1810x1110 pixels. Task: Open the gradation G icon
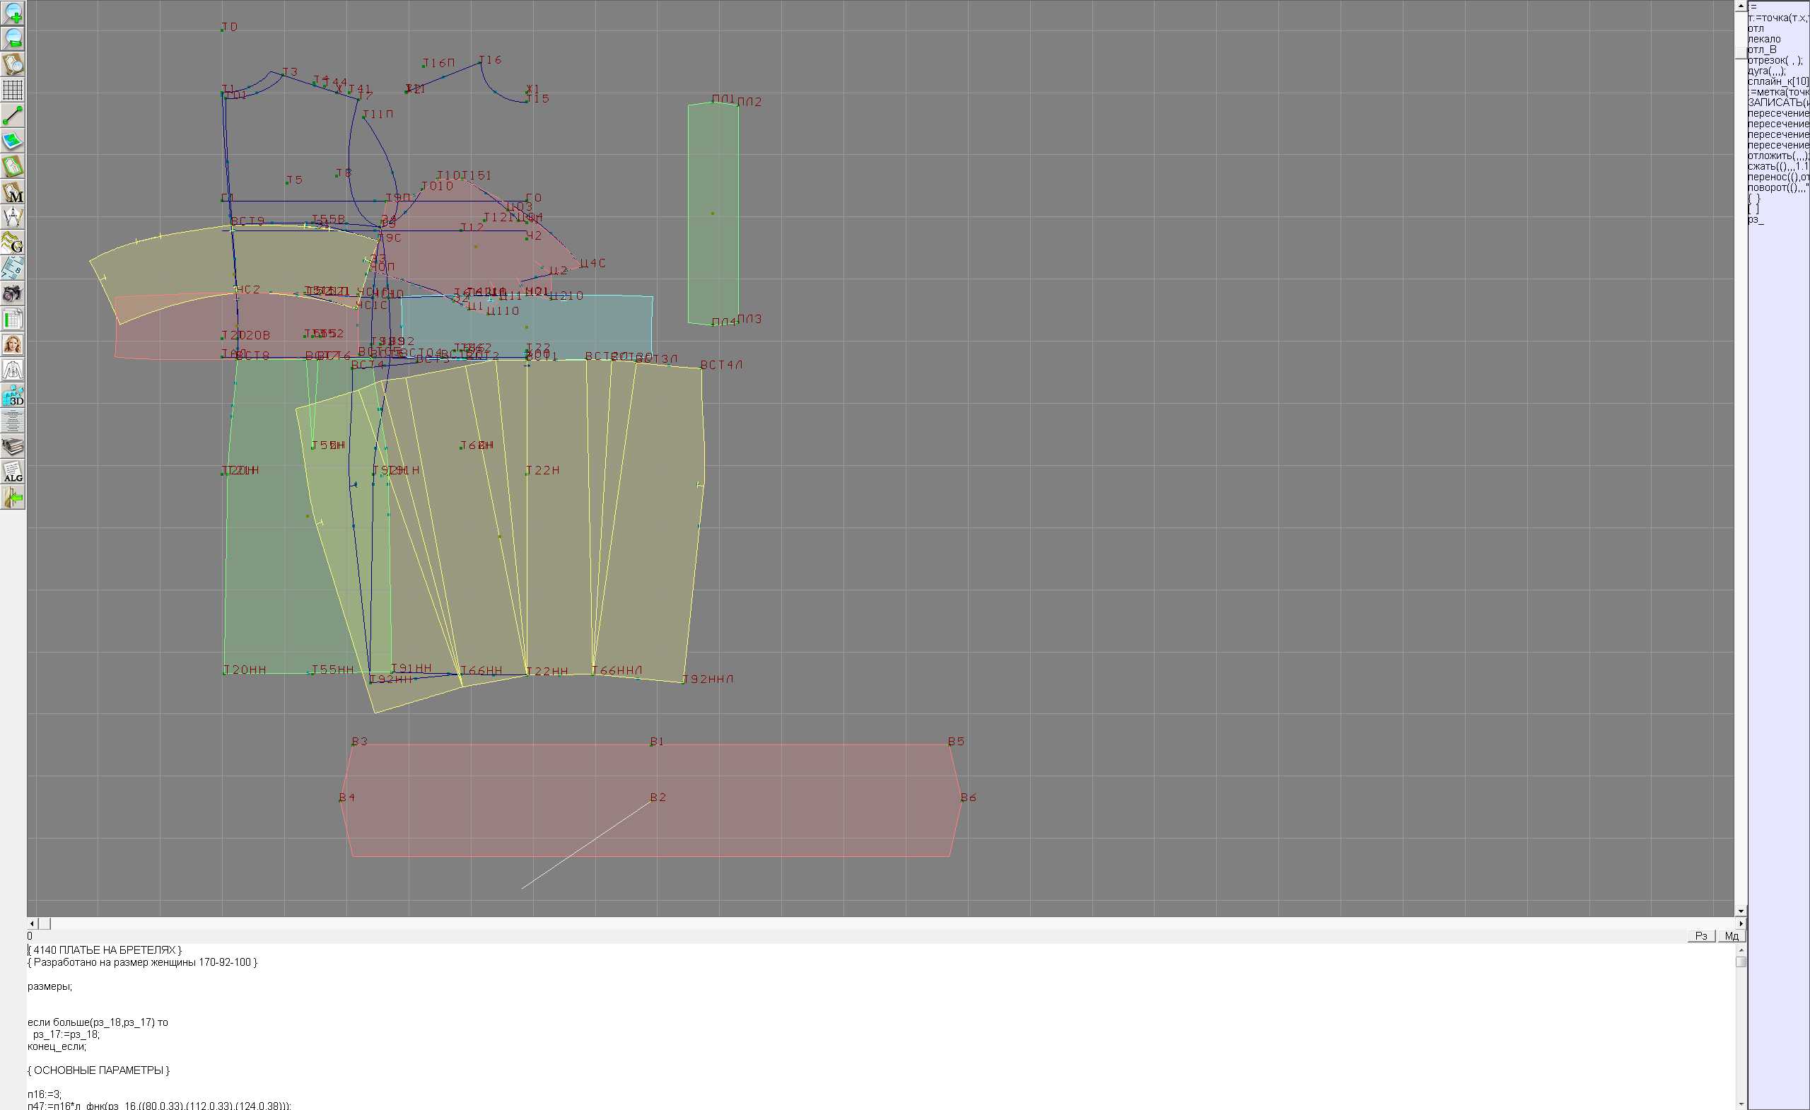(13, 243)
